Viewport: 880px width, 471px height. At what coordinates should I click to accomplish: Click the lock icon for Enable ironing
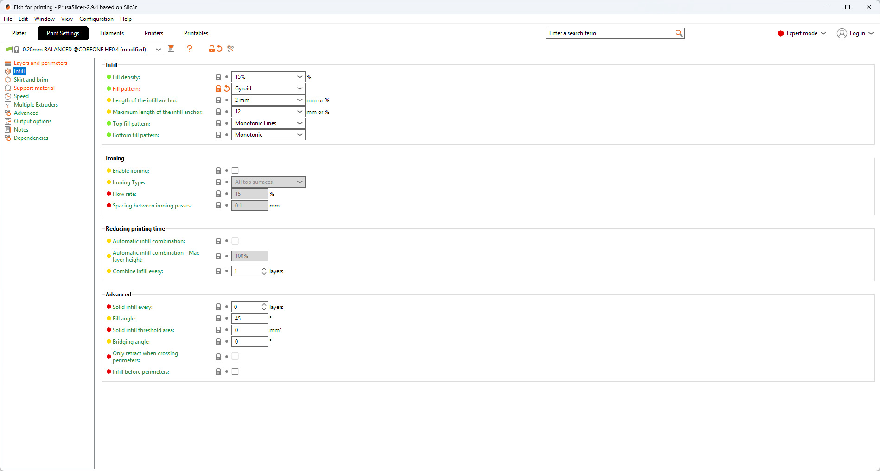[218, 170]
